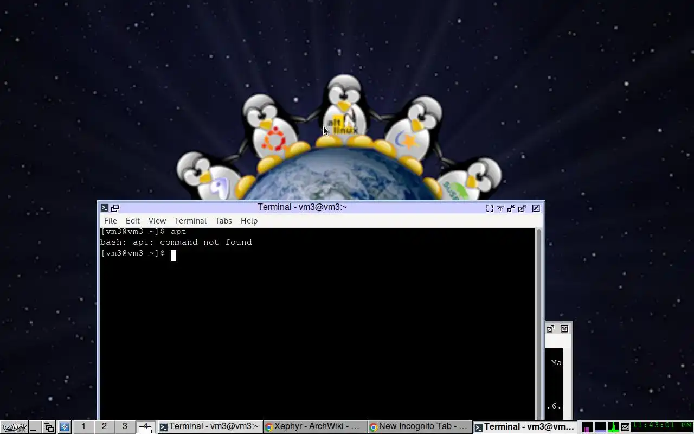Image resolution: width=694 pixels, height=434 pixels.
Task: Switch to workspace 3
Action: 125,426
